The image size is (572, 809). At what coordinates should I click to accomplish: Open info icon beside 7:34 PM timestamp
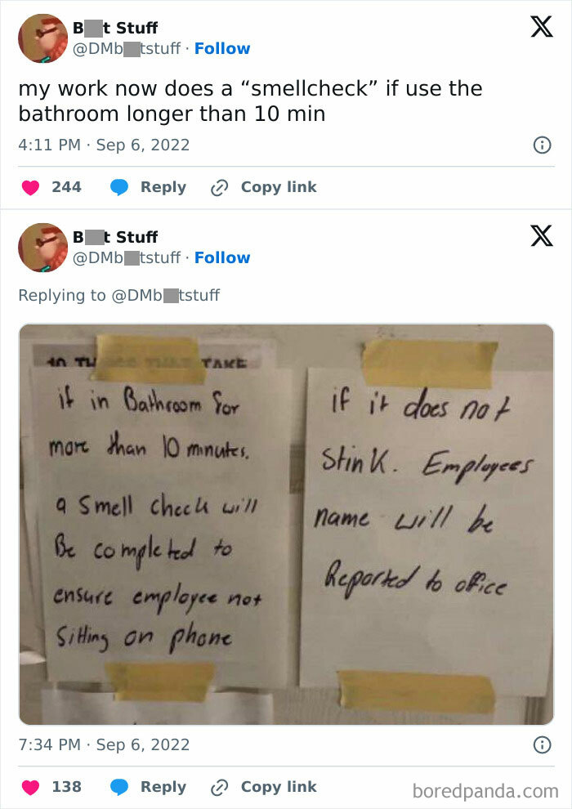point(542,745)
